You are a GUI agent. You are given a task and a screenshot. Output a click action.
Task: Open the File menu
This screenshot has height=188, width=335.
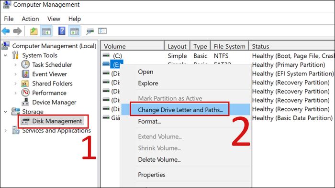click(9, 19)
